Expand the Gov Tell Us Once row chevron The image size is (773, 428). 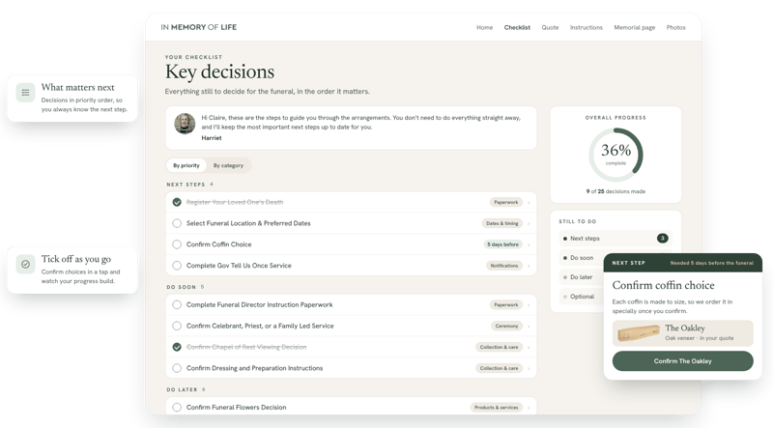pyautogui.click(x=529, y=267)
